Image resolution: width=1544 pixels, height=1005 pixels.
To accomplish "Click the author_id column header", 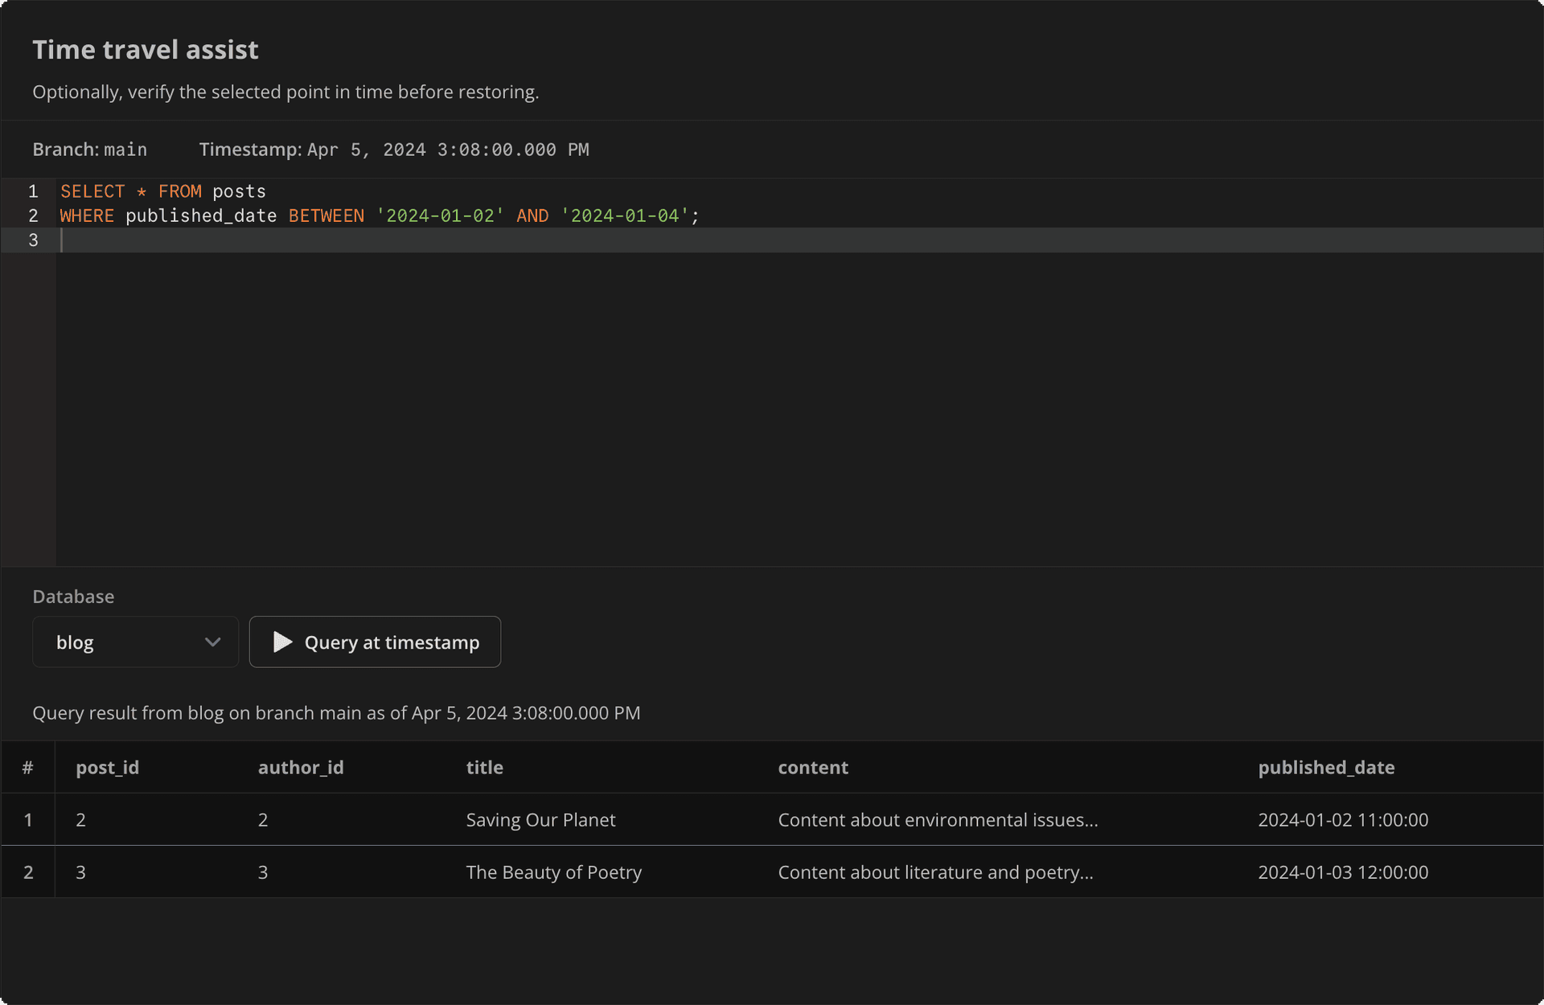I will pyautogui.click(x=301, y=767).
